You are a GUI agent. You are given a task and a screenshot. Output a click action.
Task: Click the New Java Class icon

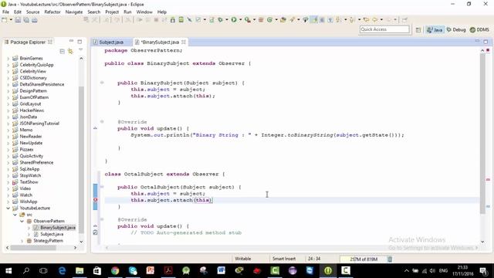pos(269,20)
